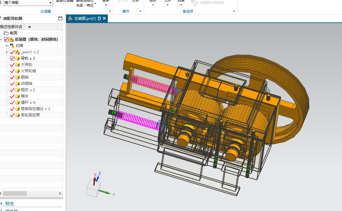
Task: Click the 动辊轴 part cube icon
Action: [x=18, y=84]
